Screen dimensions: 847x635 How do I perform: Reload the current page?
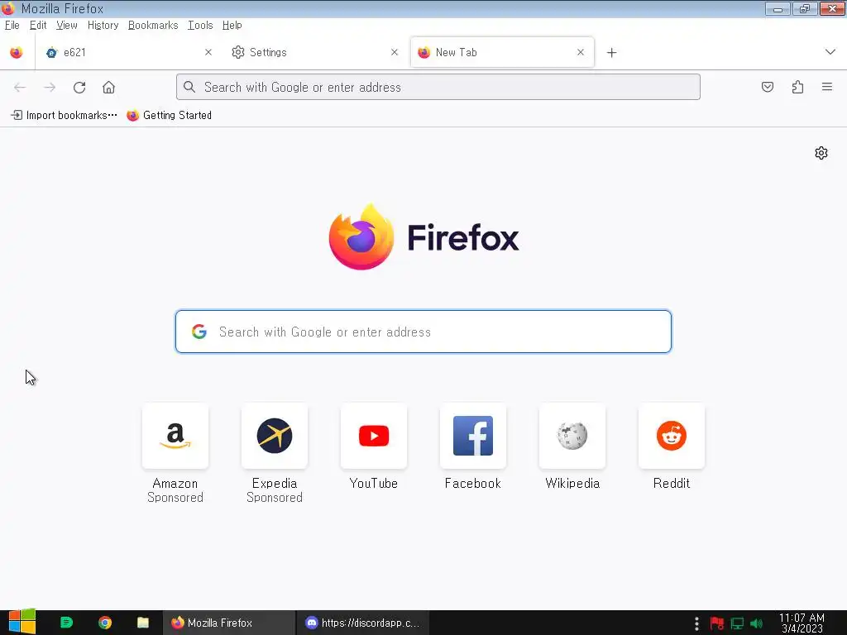point(79,88)
